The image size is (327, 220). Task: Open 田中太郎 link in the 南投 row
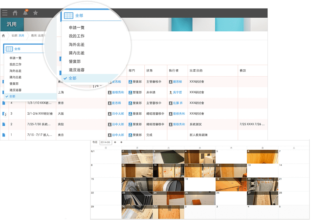pyautogui.click(x=118, y=124)
